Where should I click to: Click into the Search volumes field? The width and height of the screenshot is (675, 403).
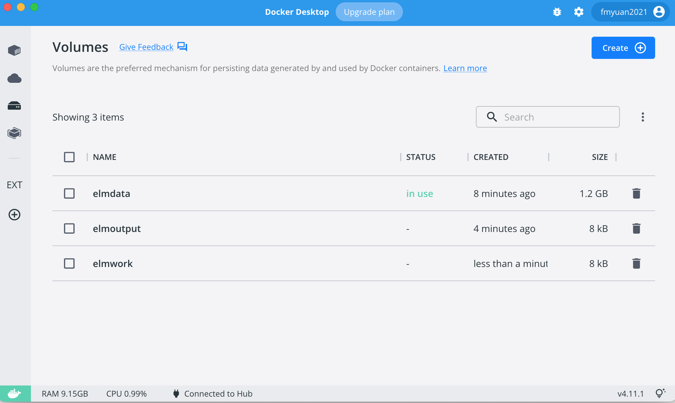pos(555,117)
